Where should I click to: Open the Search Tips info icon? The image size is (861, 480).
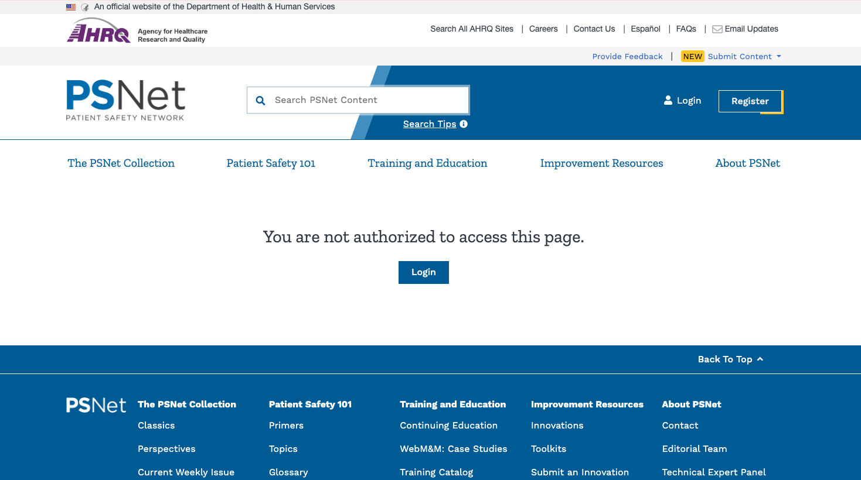click(x=464, y=124)
